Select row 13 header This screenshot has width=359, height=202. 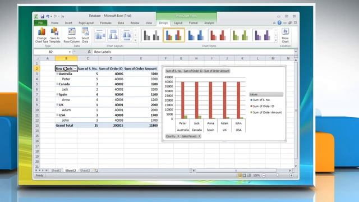click(37, 126)
